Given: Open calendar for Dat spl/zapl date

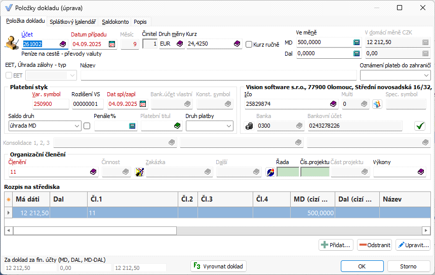Looking at the screenshot, I should (x=142, y=104).
